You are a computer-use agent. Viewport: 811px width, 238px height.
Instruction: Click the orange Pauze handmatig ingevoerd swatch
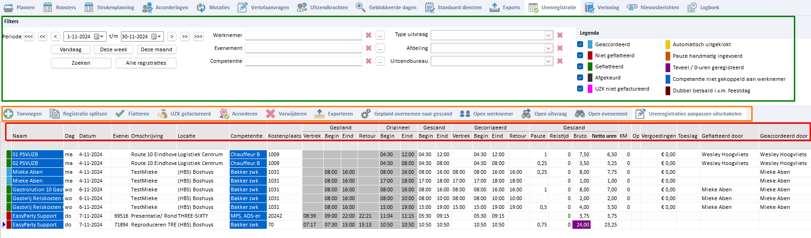tap(668, 56)
